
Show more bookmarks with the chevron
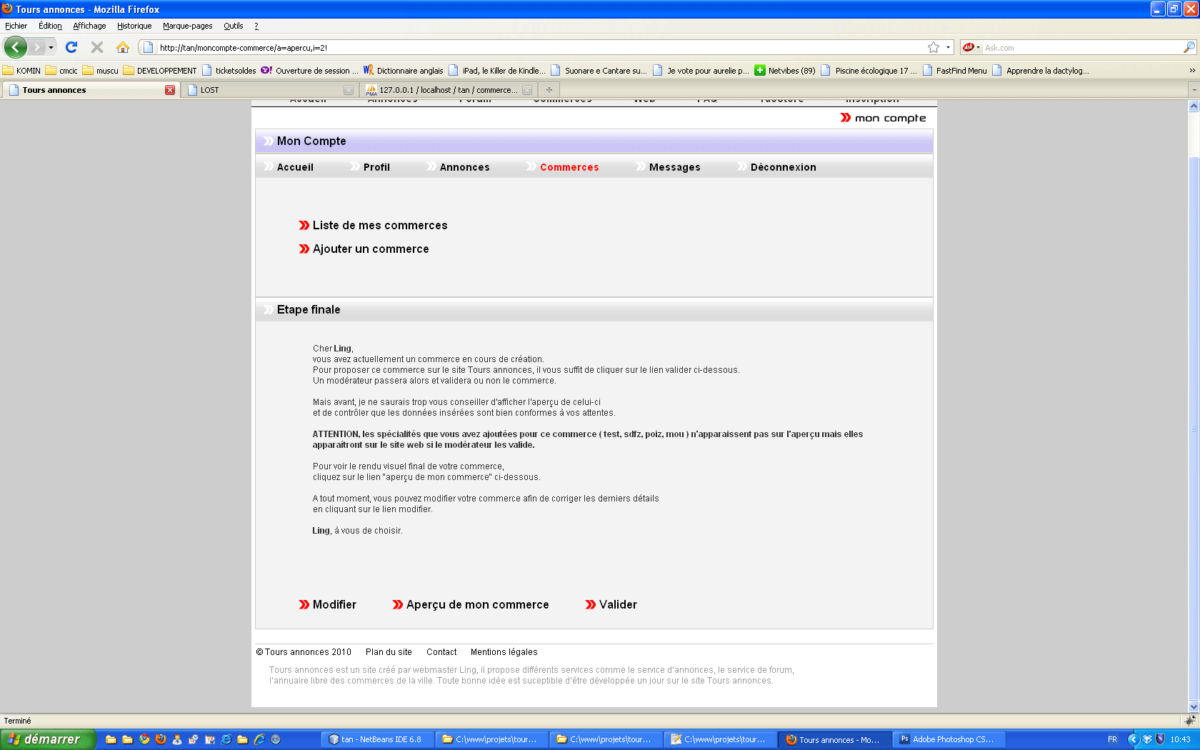1191,71
